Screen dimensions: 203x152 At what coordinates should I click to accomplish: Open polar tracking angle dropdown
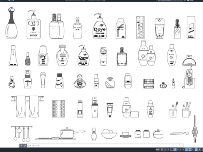coord(178,149)
